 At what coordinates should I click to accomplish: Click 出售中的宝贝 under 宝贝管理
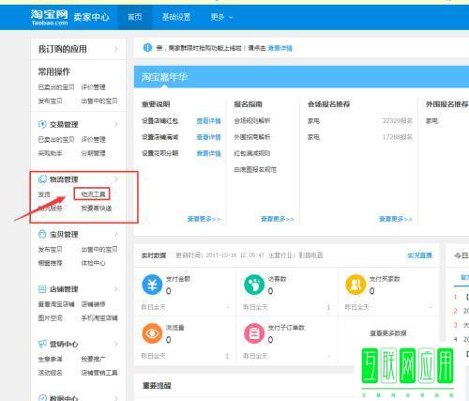click(x=99, y=249)
